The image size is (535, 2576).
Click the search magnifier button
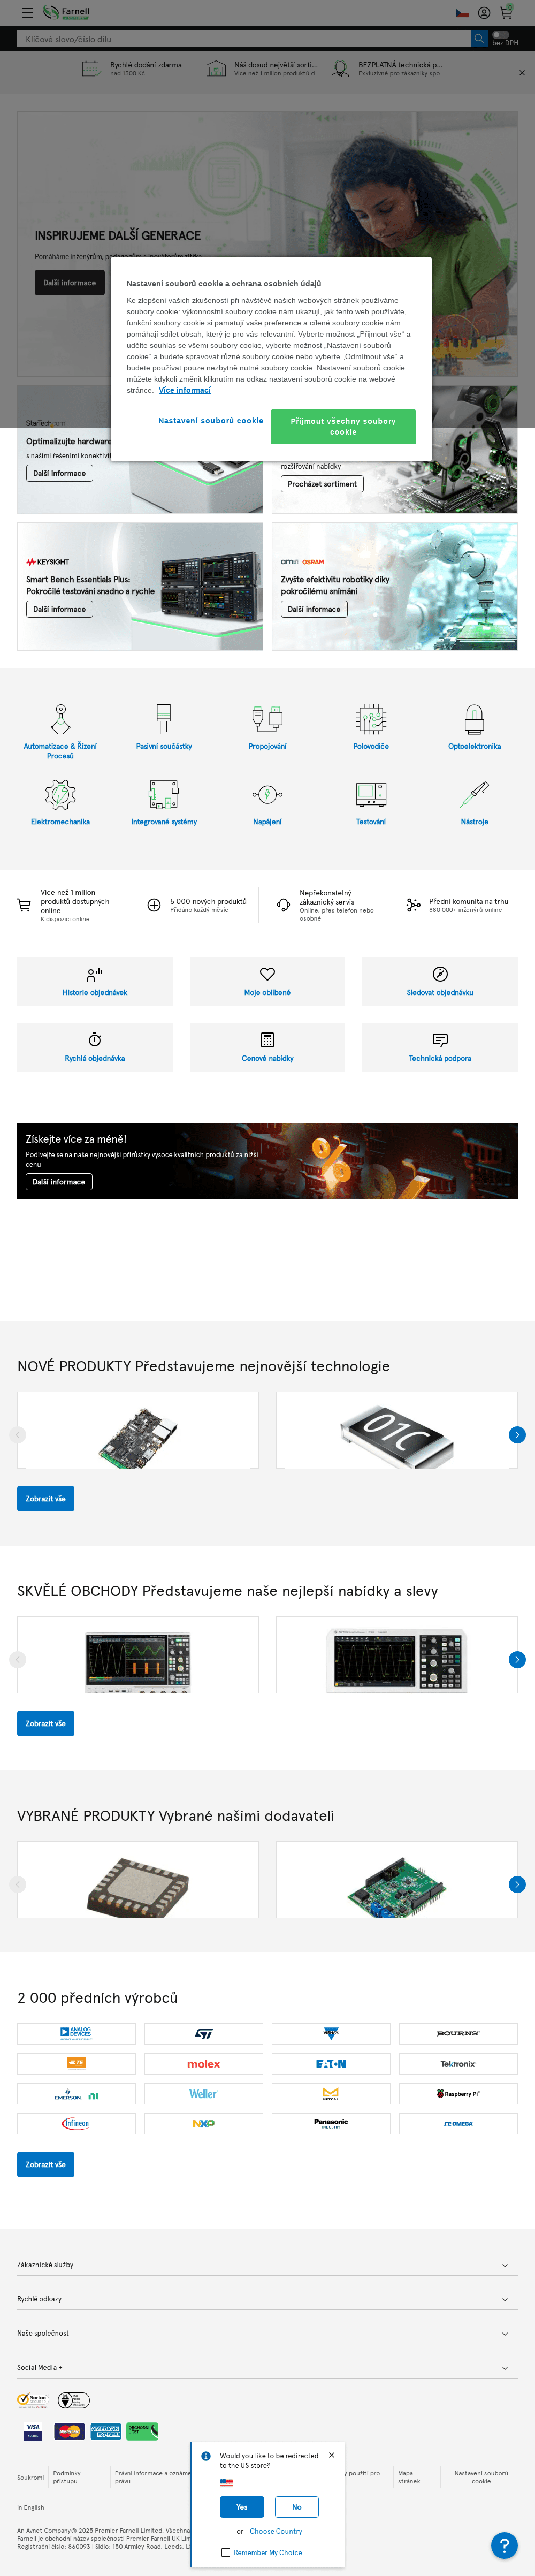tap(479, 39)
